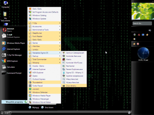The width and height of the screenshot is (154, 115).
Task: Open the Wszystkie programy list
Action: pos(14,102)
